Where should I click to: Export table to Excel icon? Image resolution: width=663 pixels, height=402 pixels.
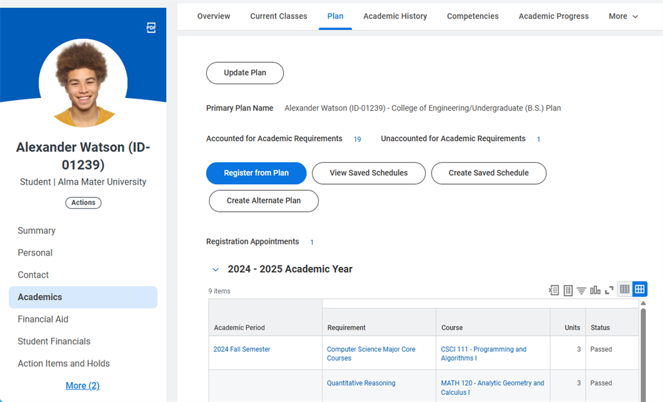(x=554, y=290)
